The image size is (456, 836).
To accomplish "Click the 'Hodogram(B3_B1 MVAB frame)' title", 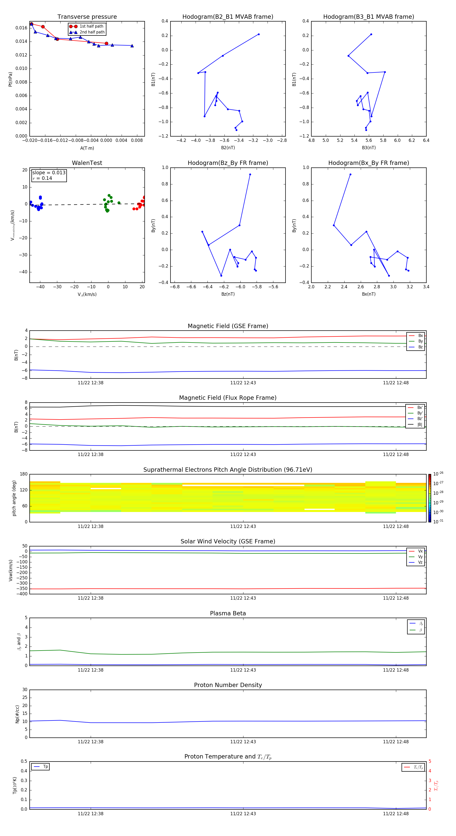I will (369, 17).
